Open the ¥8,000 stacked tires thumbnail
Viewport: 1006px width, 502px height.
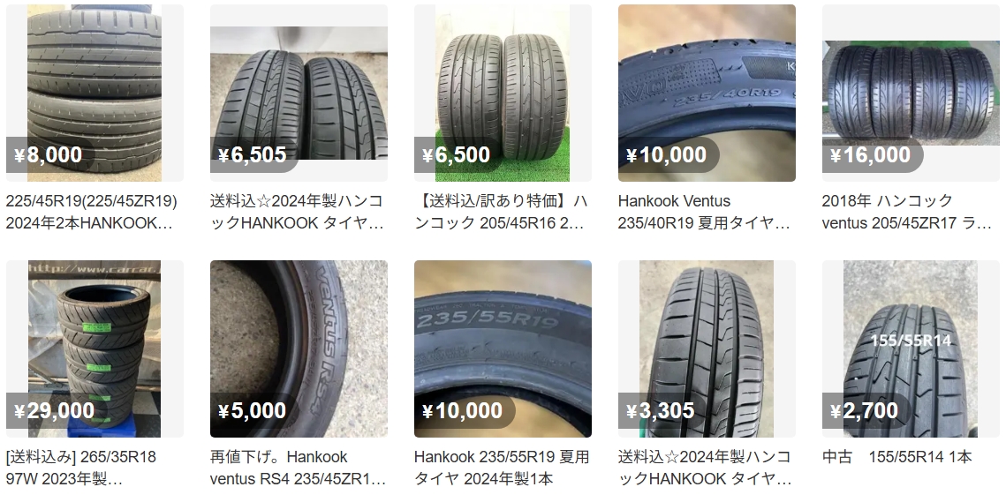coord(95,93)
